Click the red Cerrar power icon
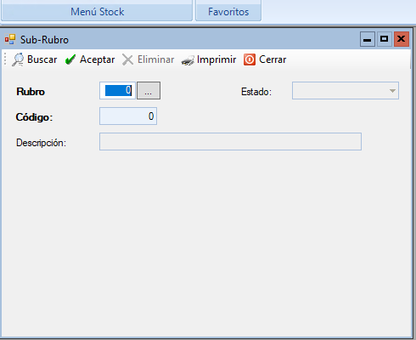 pyautogui.click(x=250, y=59)
